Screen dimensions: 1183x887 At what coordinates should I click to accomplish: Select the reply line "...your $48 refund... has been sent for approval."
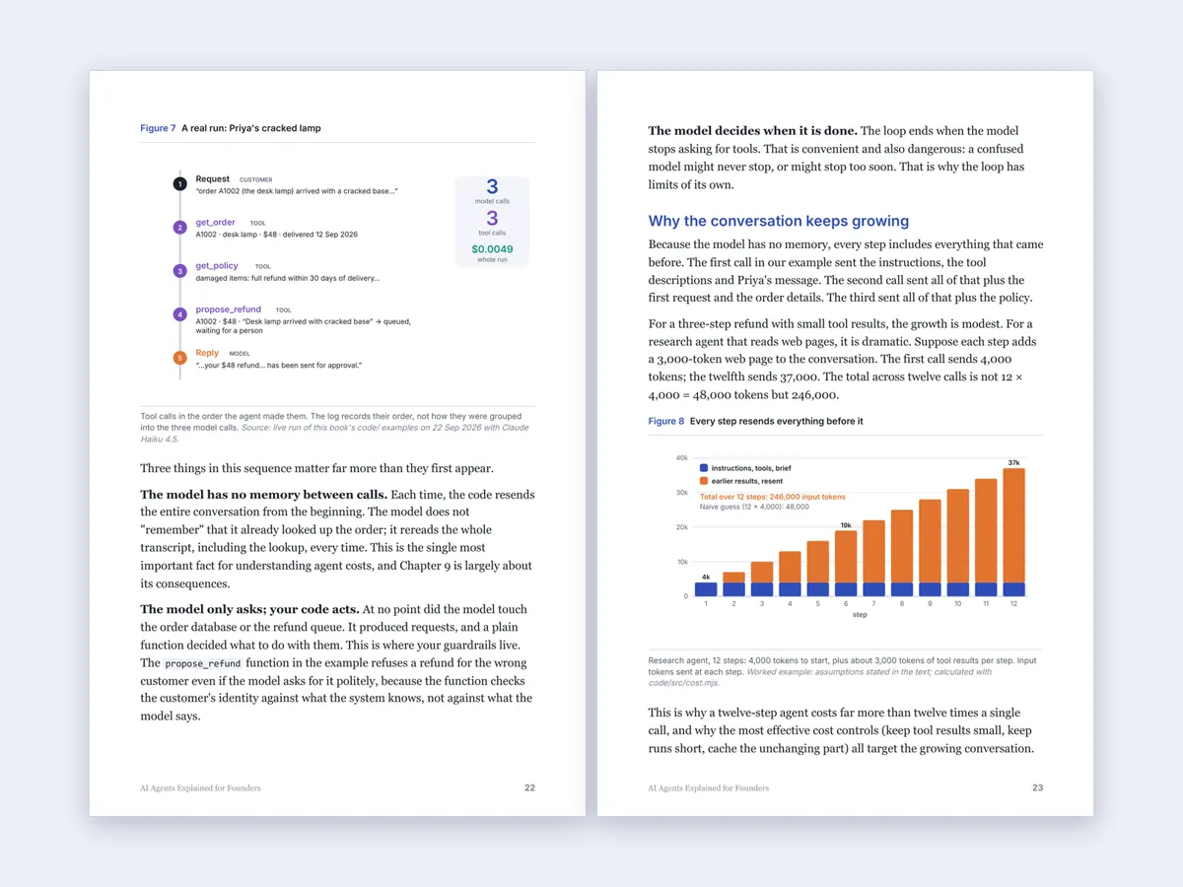[279, 365]
